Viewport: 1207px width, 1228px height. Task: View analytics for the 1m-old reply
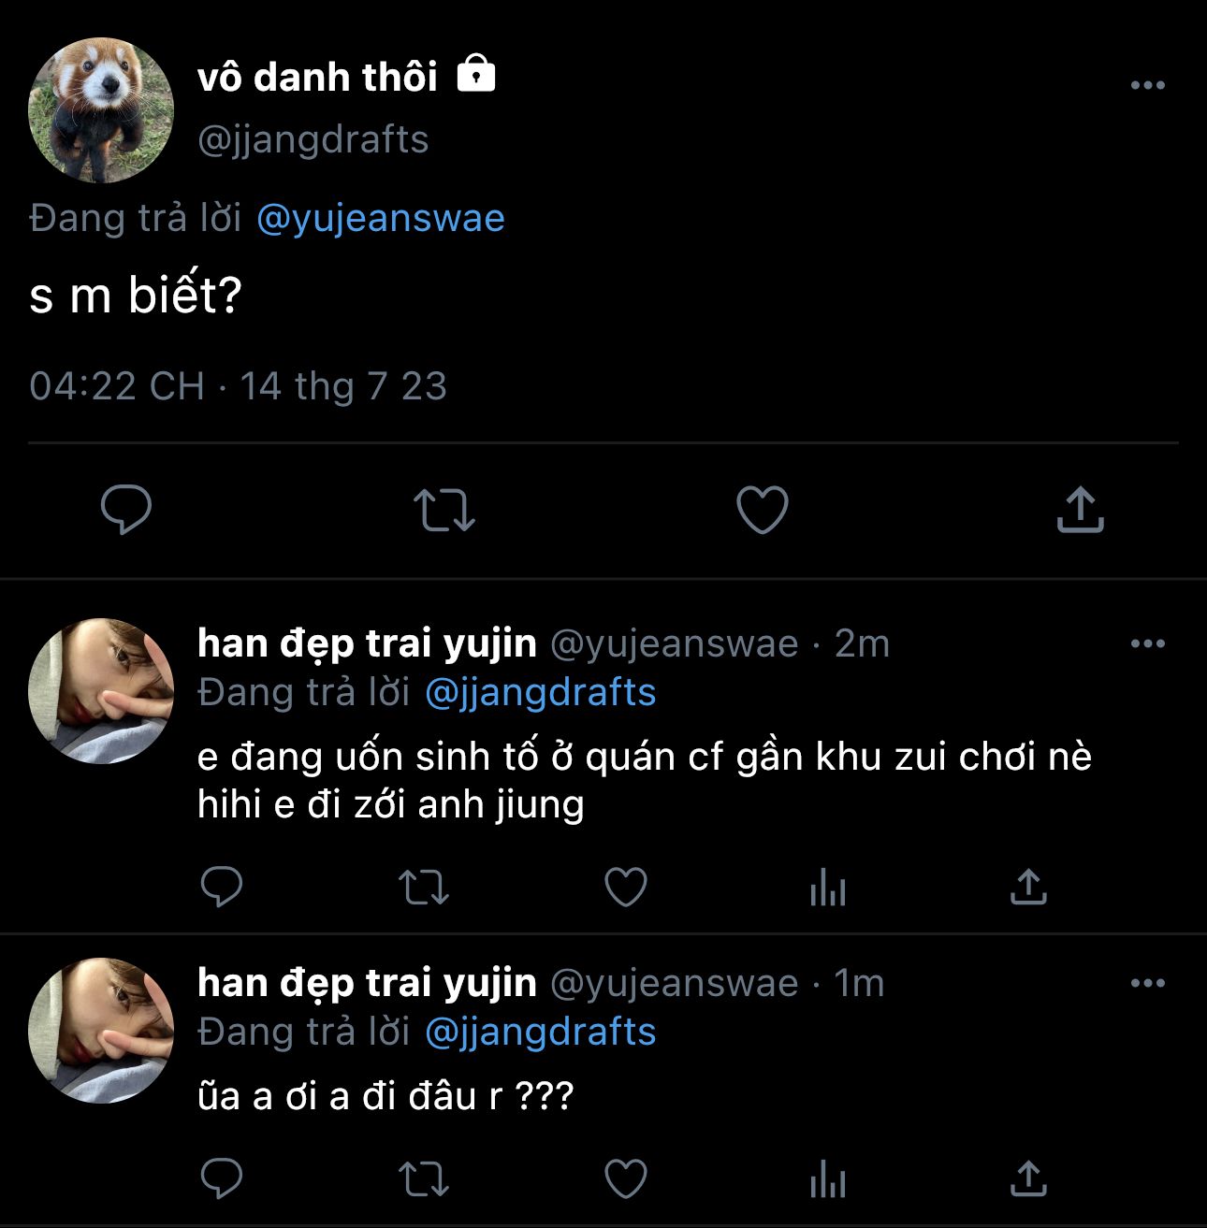click(x=828, y=1178)
